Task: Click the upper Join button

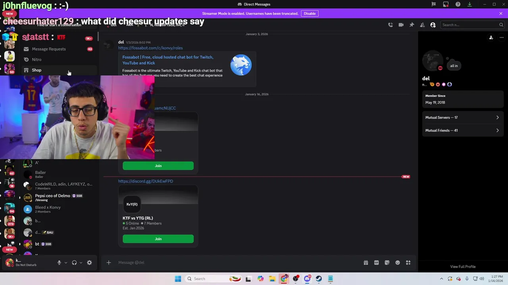Action: [158, 165]
